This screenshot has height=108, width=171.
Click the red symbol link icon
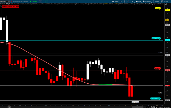coord(11,1)
